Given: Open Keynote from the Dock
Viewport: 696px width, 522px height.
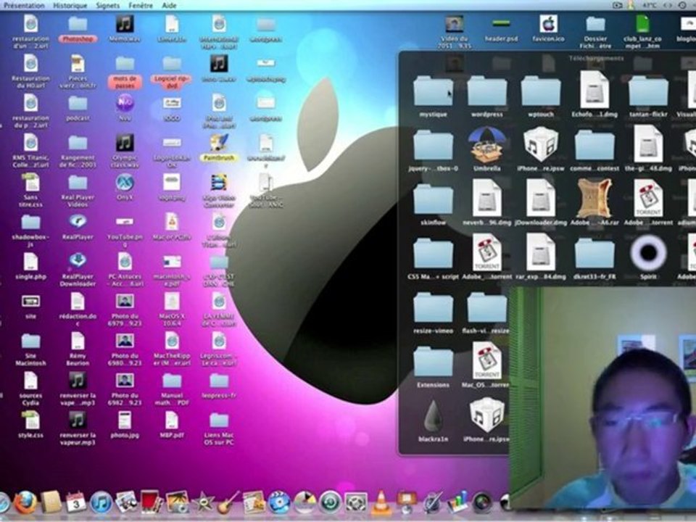Looking at the screenshot, I should (x=407, y=502).
